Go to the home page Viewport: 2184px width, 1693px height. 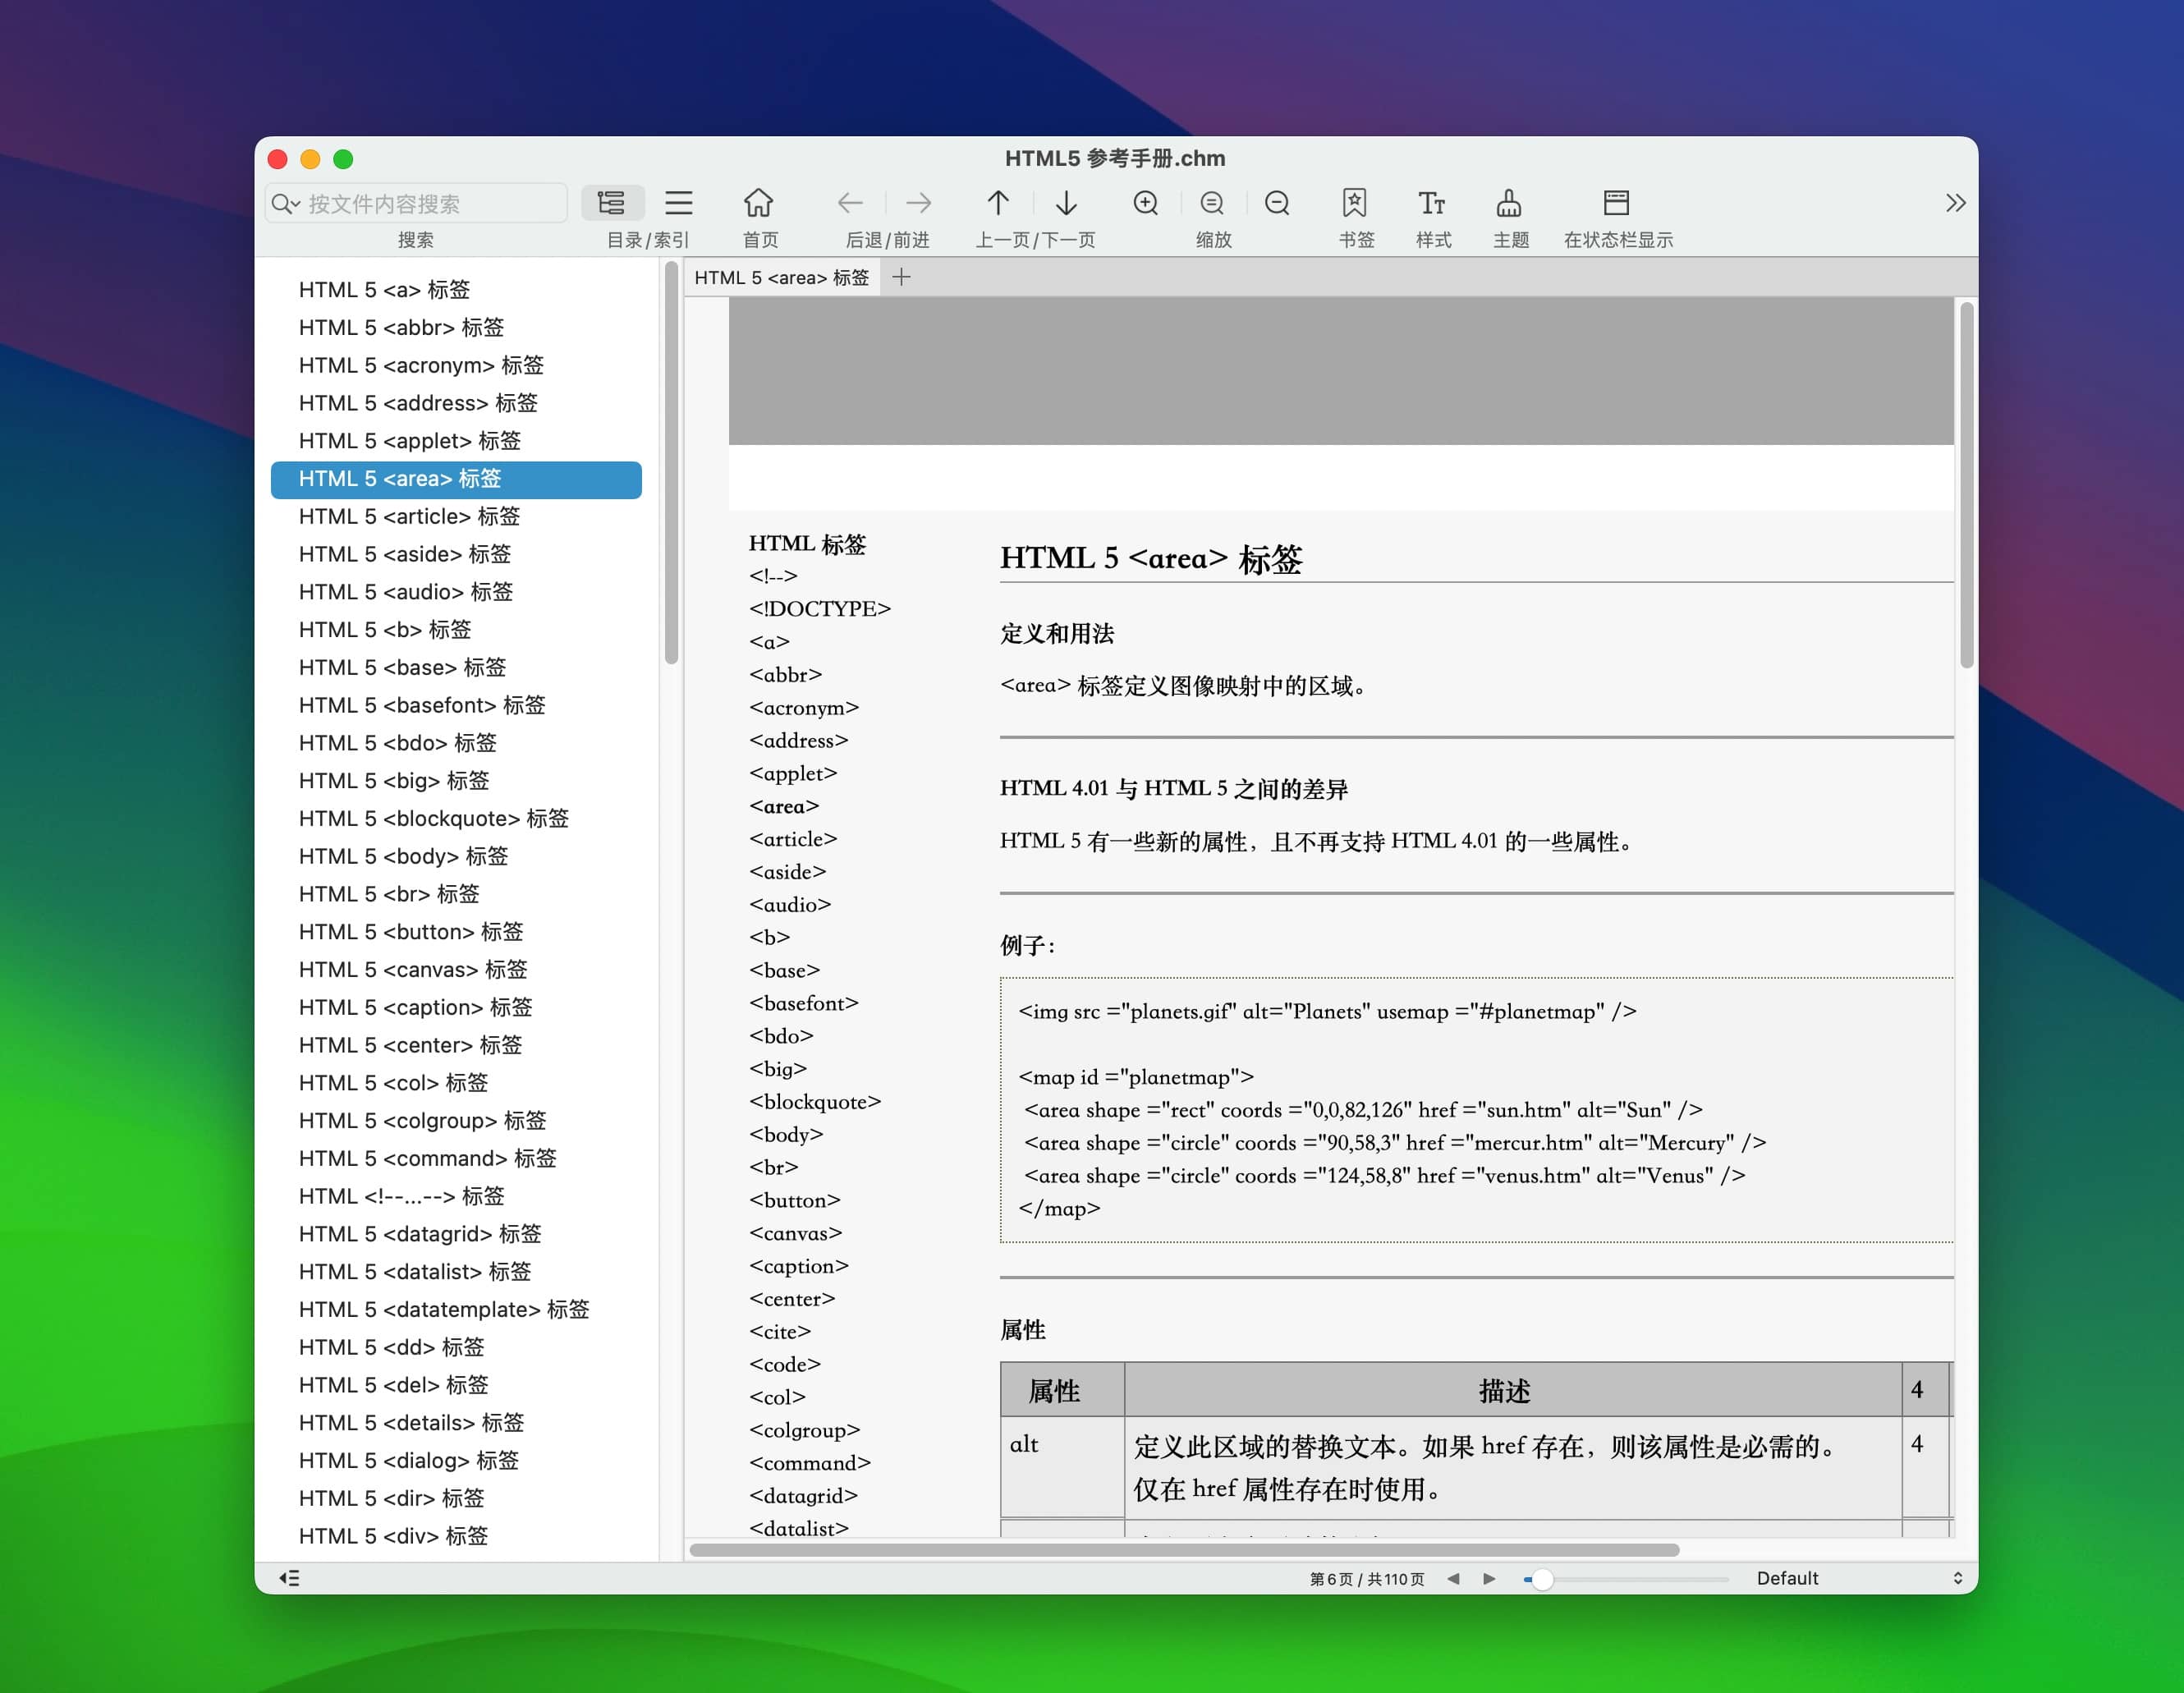758,203
